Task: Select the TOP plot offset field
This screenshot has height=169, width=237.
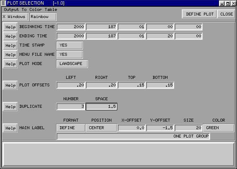Action: point(131,85)
